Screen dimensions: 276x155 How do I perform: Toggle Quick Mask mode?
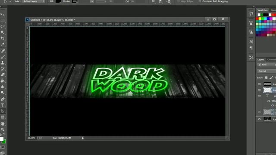coord(3,147)
